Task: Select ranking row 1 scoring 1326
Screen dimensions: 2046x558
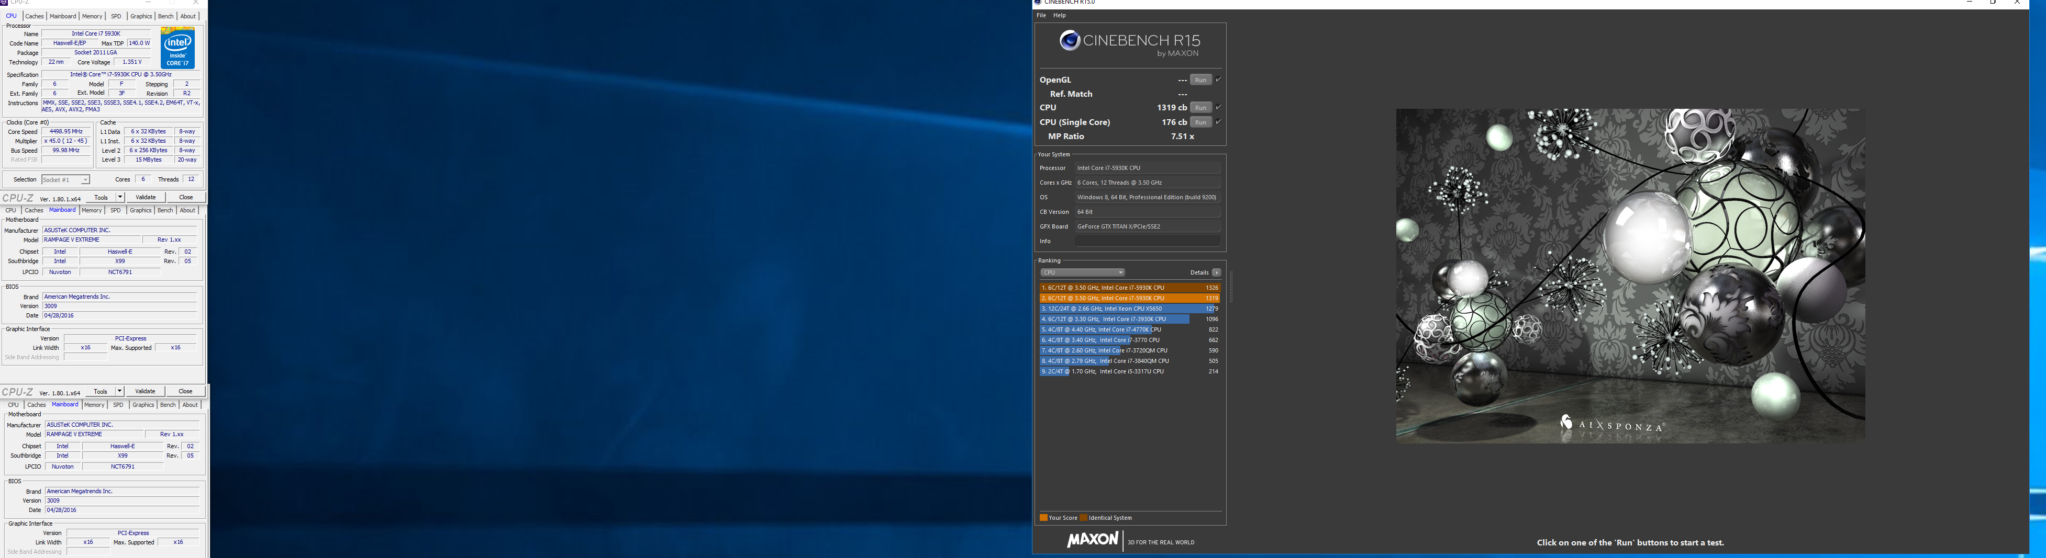Action: [1129, 287]
